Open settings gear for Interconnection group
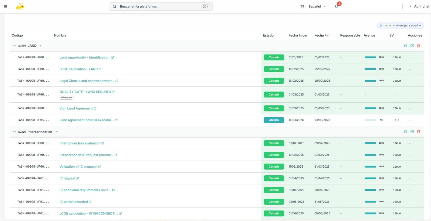 tap(405, 132)
